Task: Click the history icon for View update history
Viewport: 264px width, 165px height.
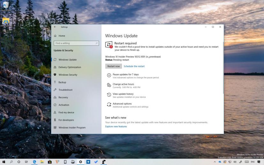Action: [109, 95]
